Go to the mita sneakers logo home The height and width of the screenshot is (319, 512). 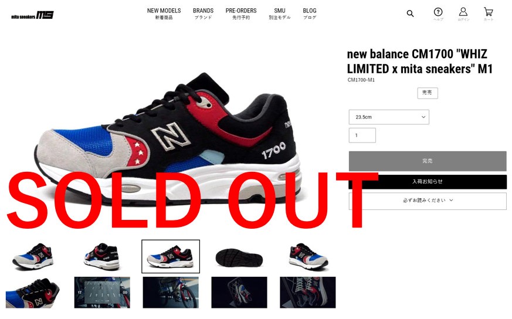32,15
